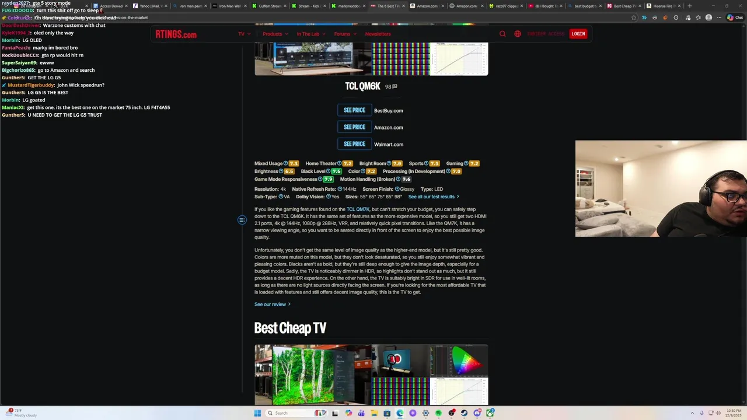Image resolution: width=747 pixels, height=420 pixels.
Task: Switch to the Cuffem Stream tab
Action: [269, 6]
